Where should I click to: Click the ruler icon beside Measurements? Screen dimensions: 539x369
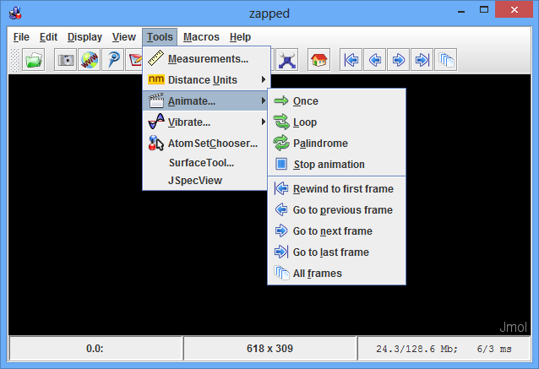pos(155,58)
